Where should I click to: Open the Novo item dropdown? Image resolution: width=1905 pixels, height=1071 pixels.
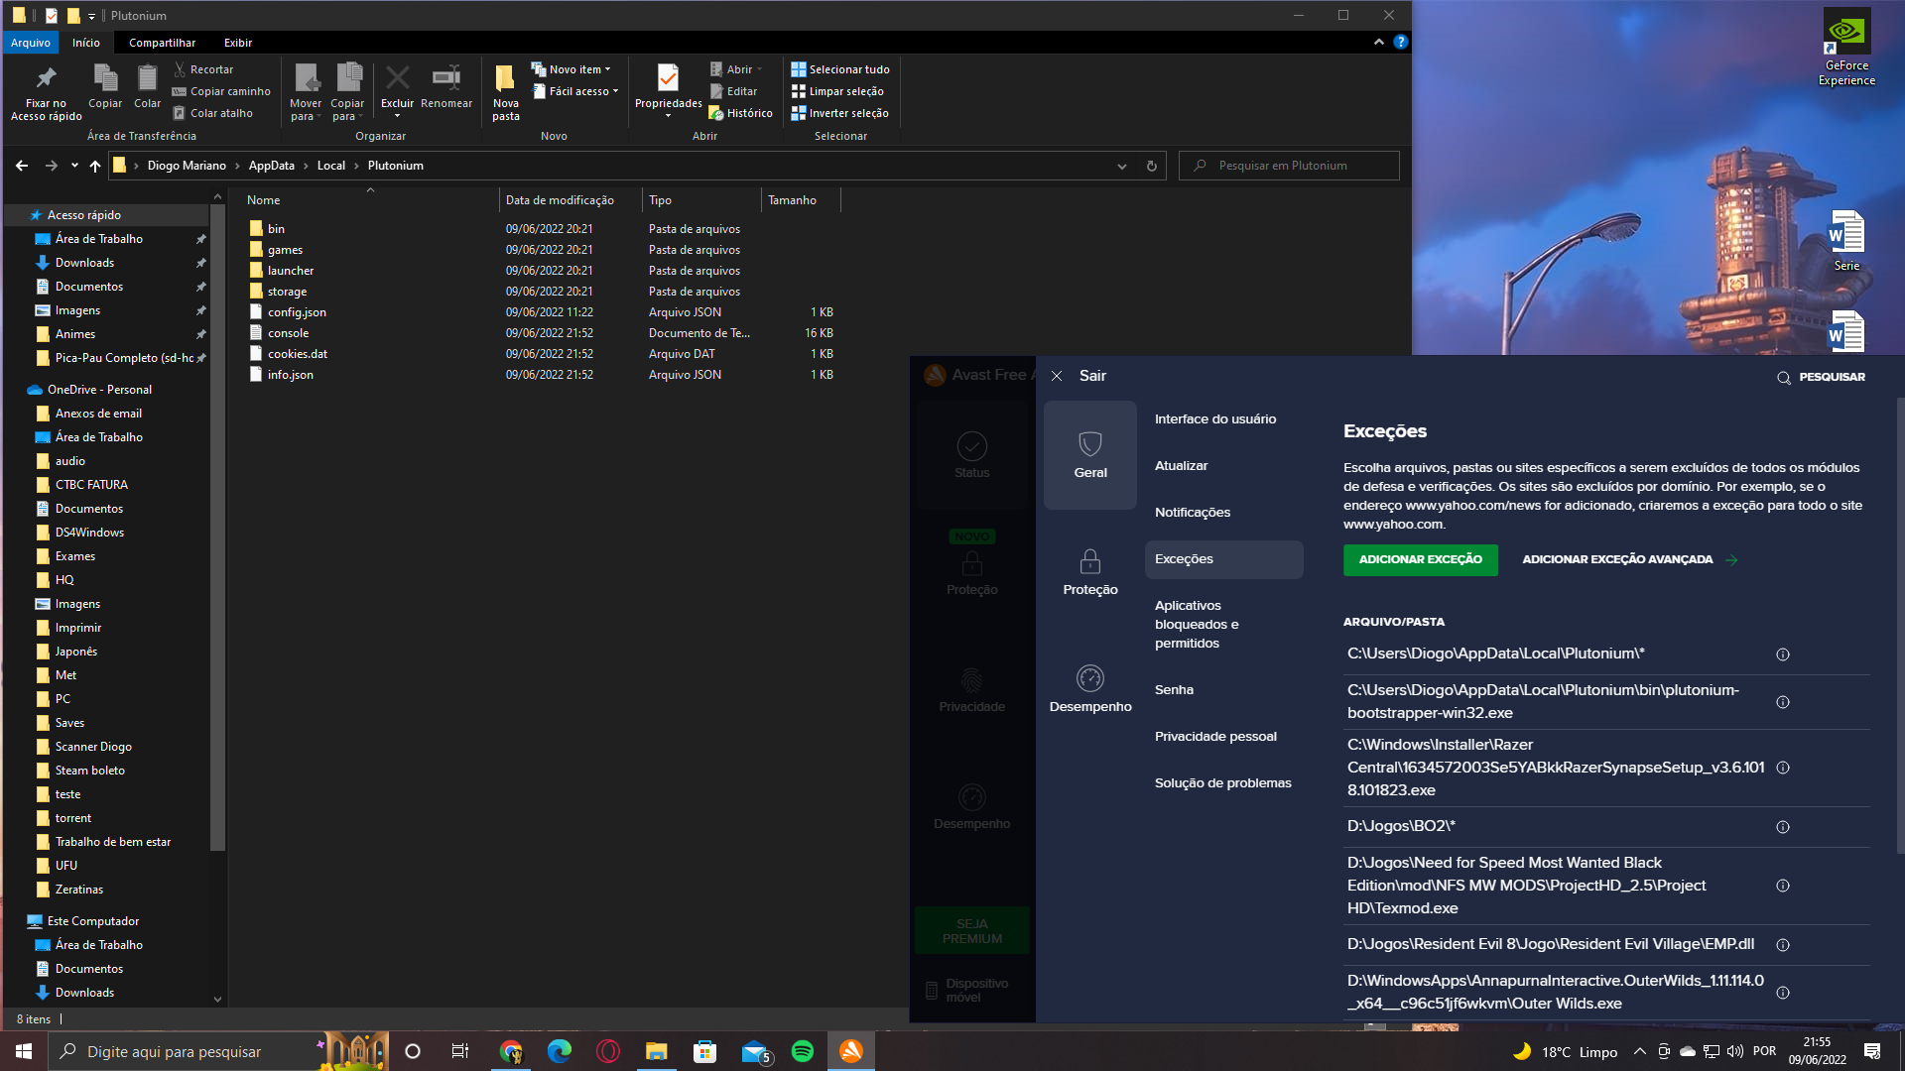coord(571,69)
